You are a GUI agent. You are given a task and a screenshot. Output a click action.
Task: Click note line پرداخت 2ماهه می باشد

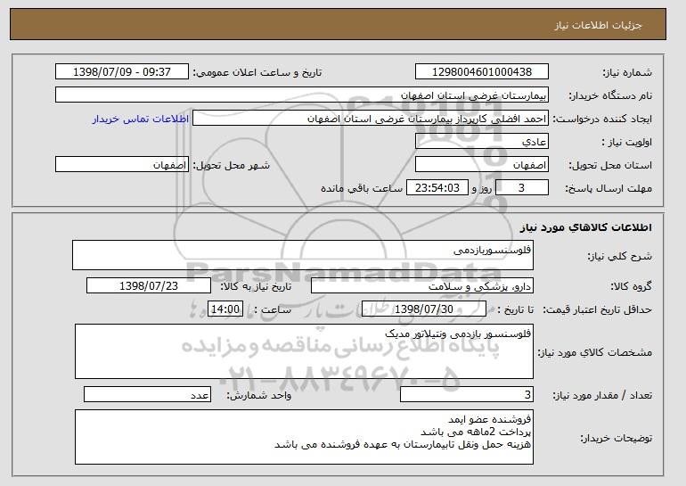click(476, 432)
